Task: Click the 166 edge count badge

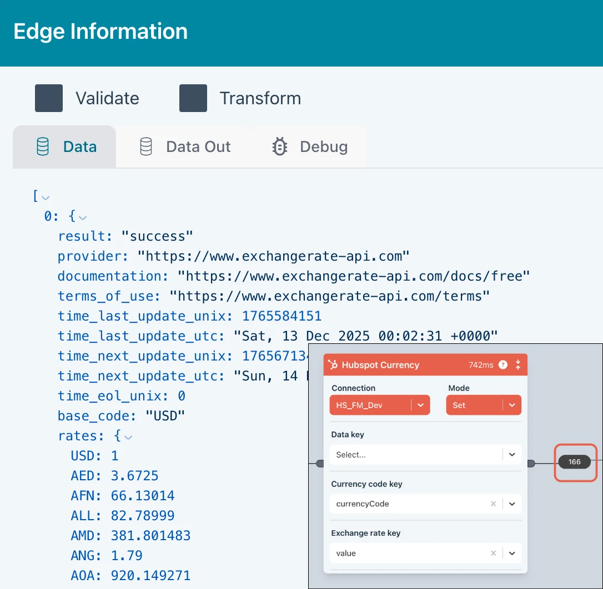Action: (x=574, y=462)
